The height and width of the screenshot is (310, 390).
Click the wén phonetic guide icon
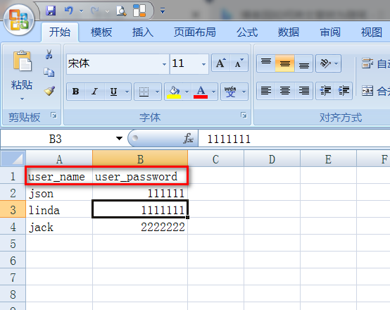pyautogui.click(x=230, y=92)
